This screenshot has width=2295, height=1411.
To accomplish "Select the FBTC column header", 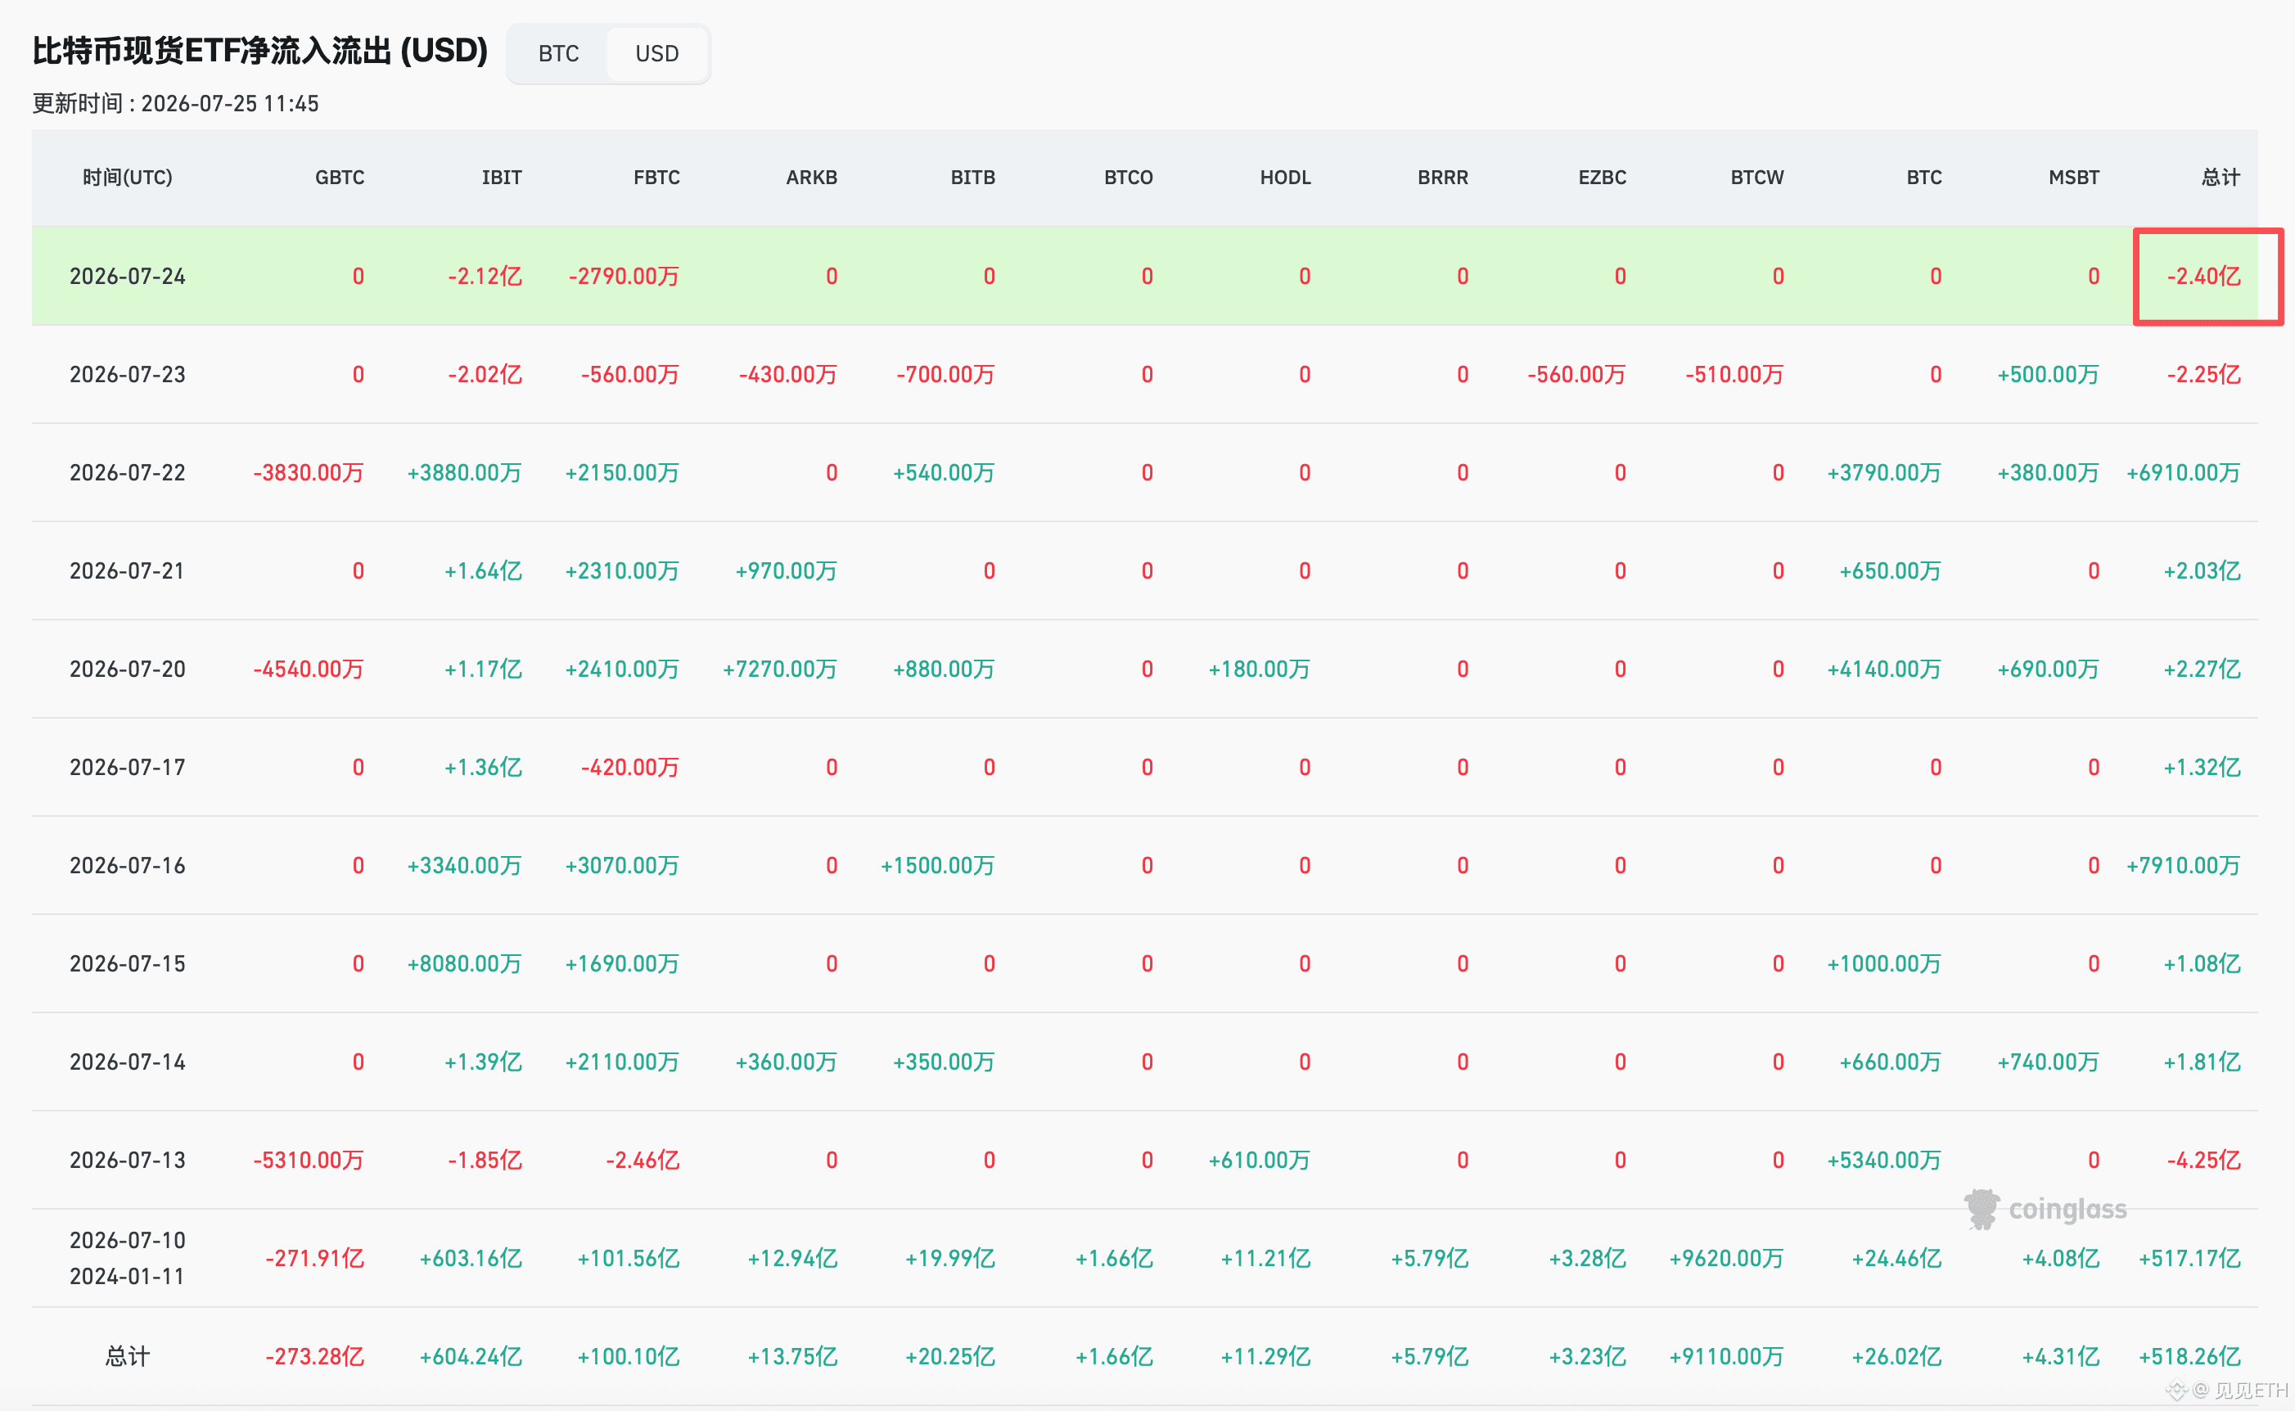I will [656, 178].
